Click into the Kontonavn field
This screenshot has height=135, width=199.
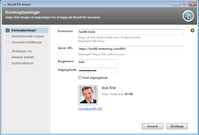[131, 32]
